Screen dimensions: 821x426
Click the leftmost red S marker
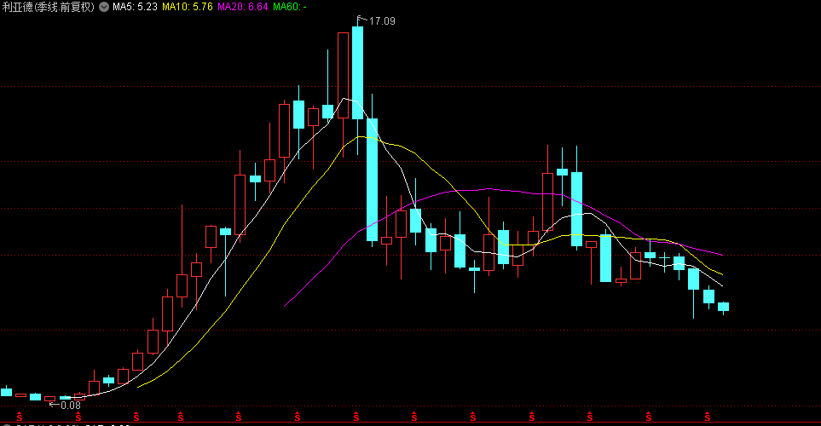tap(20, 417)
